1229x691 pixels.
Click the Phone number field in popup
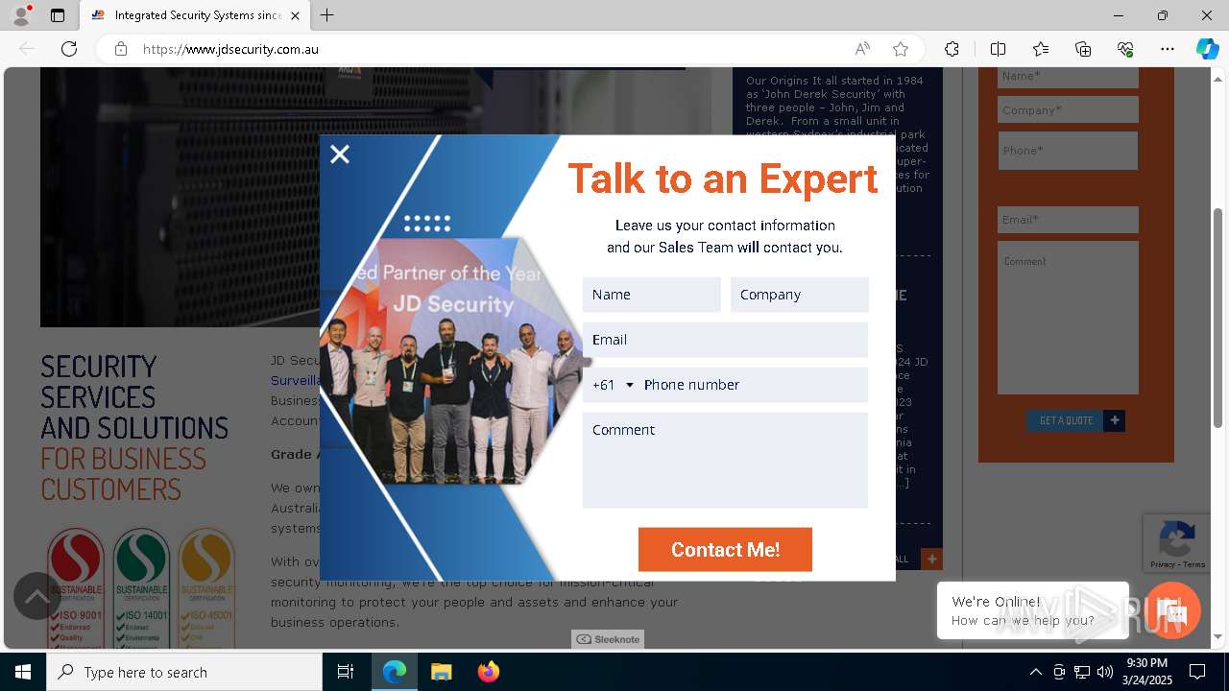[x=754, y=385]
